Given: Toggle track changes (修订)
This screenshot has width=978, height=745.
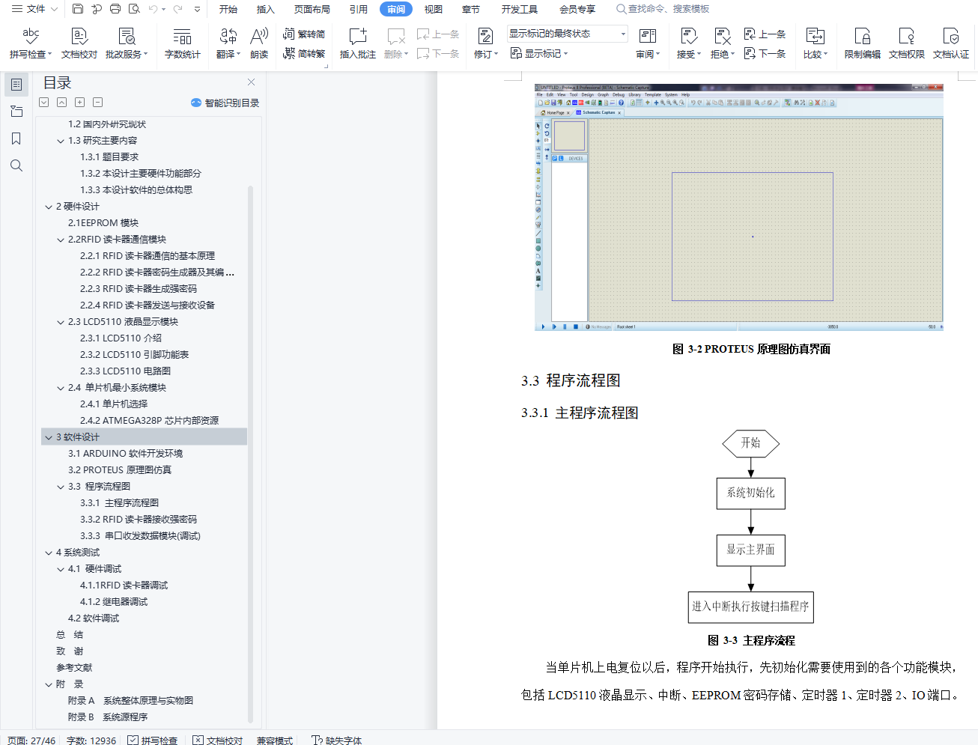Looking at the screenshot, I should click(485, 43).
